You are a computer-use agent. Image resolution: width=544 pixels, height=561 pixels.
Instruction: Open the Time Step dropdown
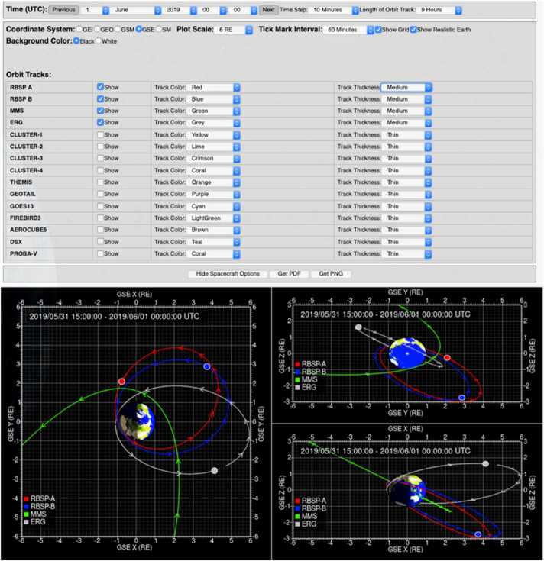click(334, 10)
